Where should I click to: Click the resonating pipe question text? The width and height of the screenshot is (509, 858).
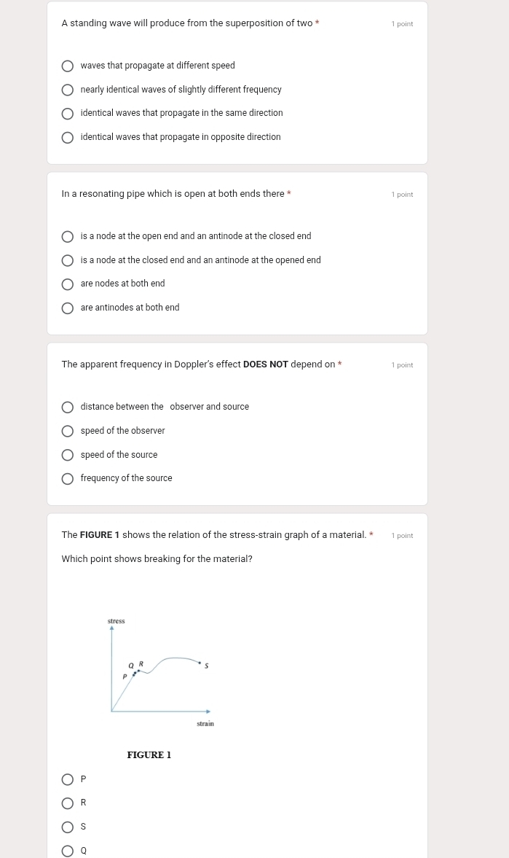click(x=173, y=194)
